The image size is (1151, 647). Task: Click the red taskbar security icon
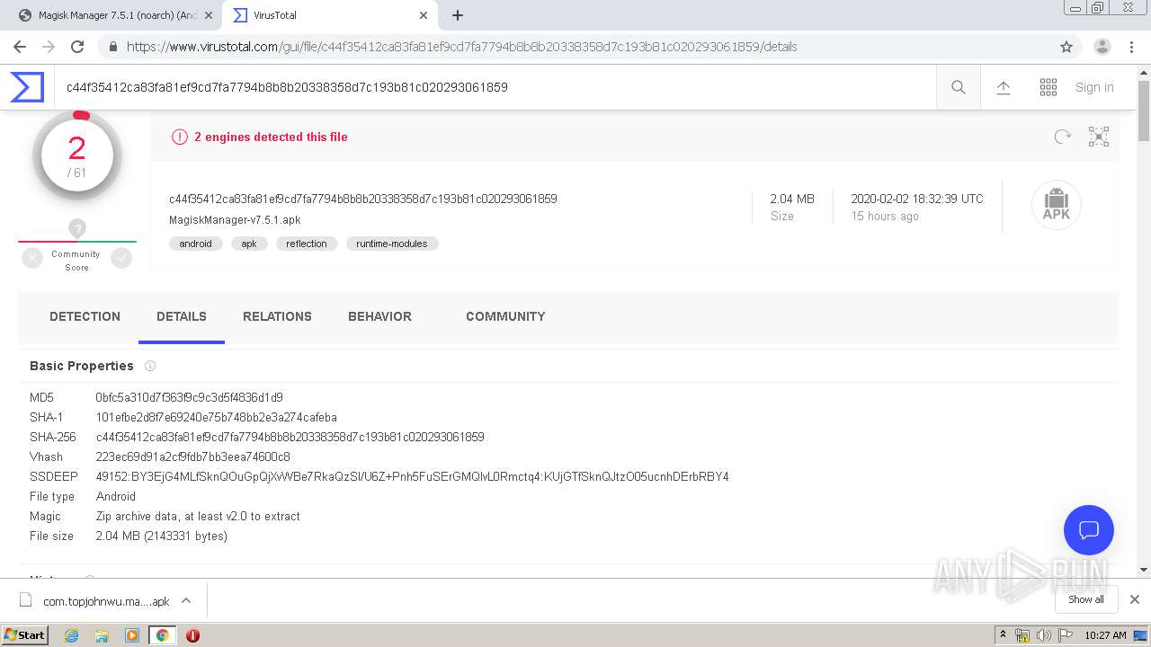click(192, 635)
